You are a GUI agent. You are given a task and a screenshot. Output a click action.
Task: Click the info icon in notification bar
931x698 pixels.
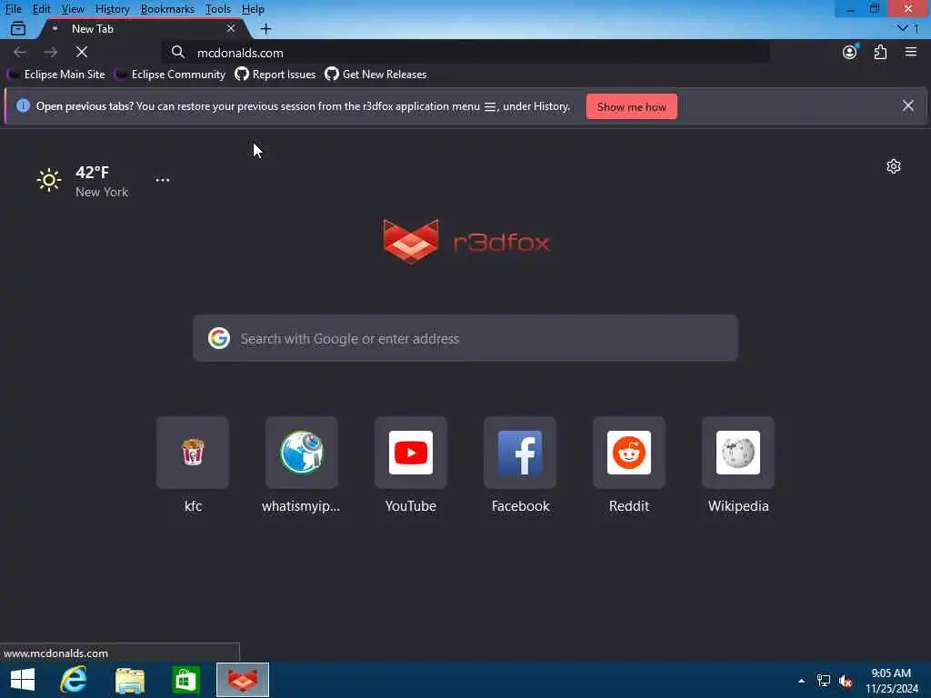click(x=23, y=105)
